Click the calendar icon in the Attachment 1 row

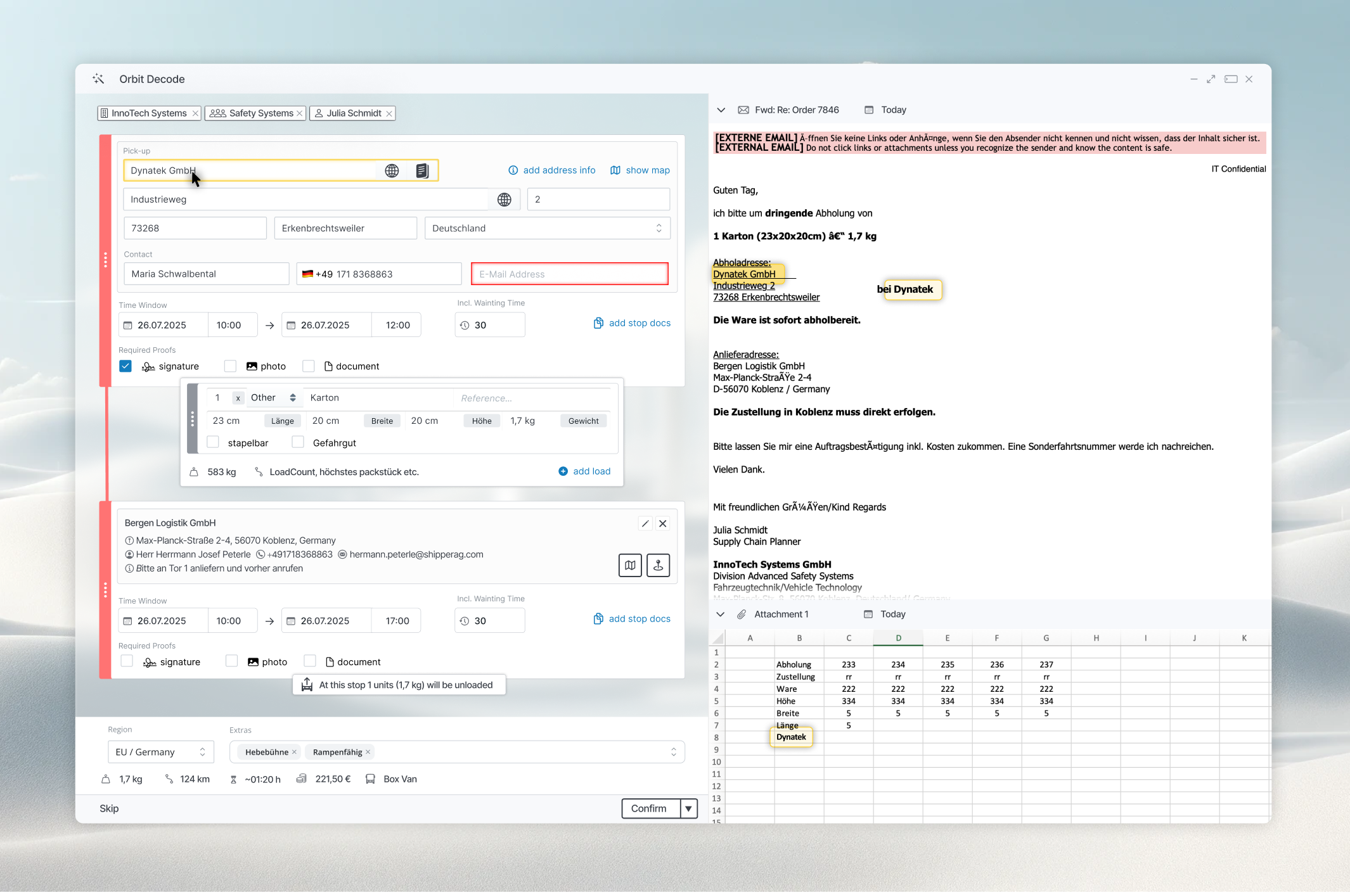click(868, 615)
